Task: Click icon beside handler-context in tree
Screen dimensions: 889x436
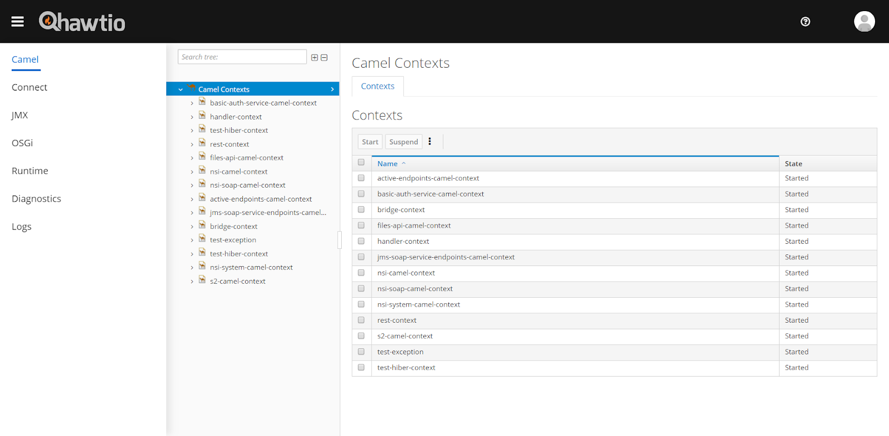Action: pyautogui.click(x=202, y=116)
